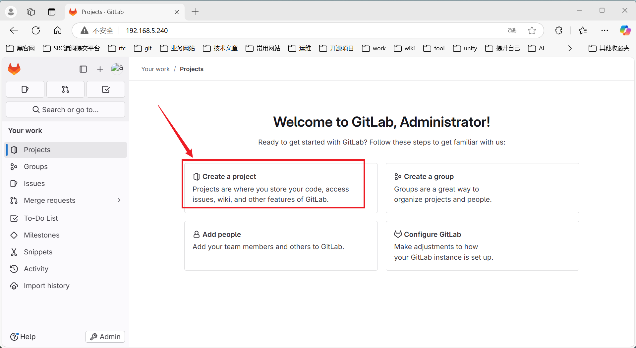Click the Issues sidebar icon
This screenshot has height=348, width=636.
tap(14, 184)
